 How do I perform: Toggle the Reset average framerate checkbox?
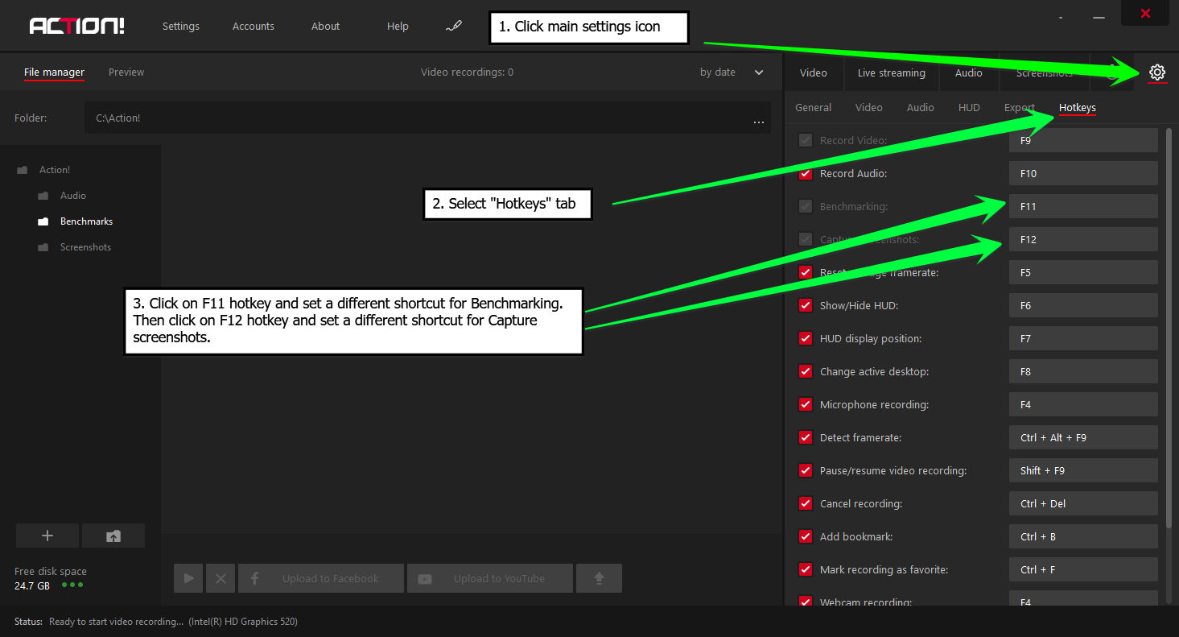tap(806, 272)
